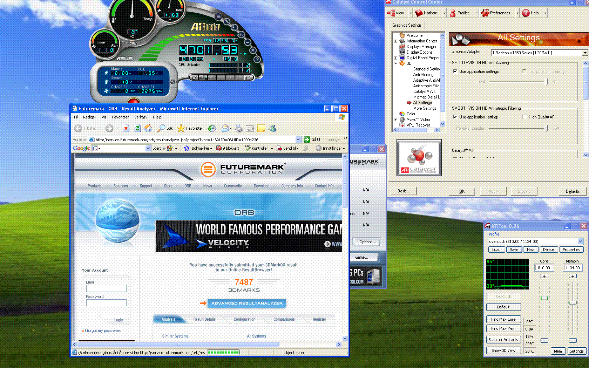
Task: Open Favoritter star in IE toolbar
Action: pos(190,128)
